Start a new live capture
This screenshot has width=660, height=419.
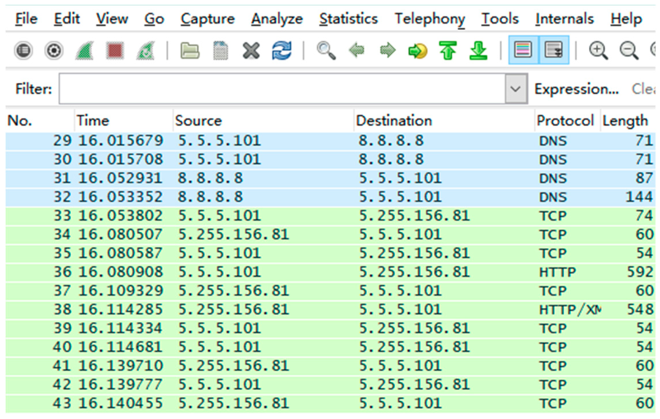click(85, 51)
